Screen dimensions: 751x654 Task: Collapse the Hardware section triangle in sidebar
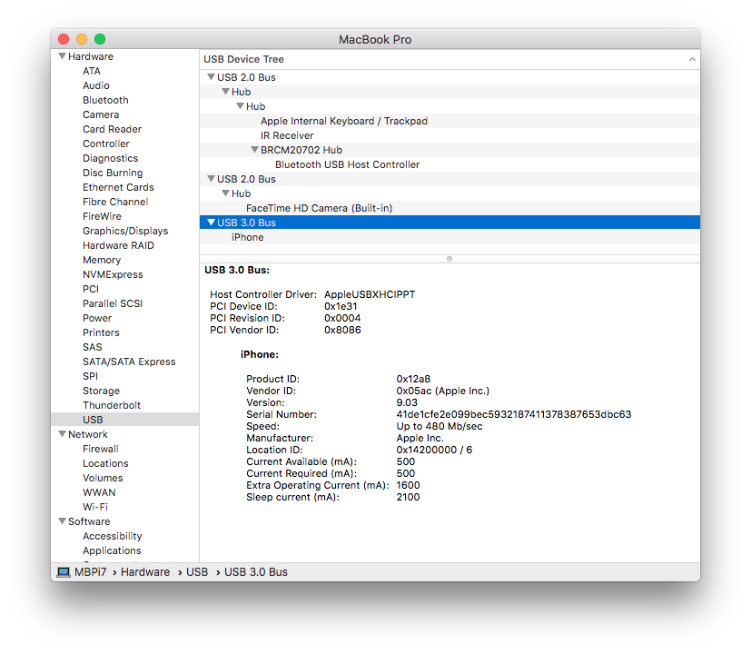(62, 56)
